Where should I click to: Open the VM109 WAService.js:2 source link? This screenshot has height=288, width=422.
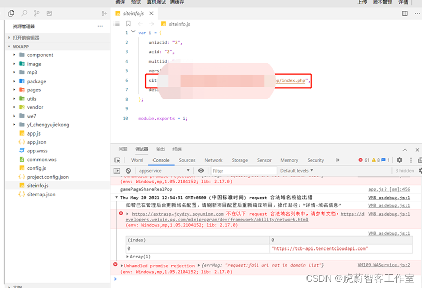coord(384,265)
